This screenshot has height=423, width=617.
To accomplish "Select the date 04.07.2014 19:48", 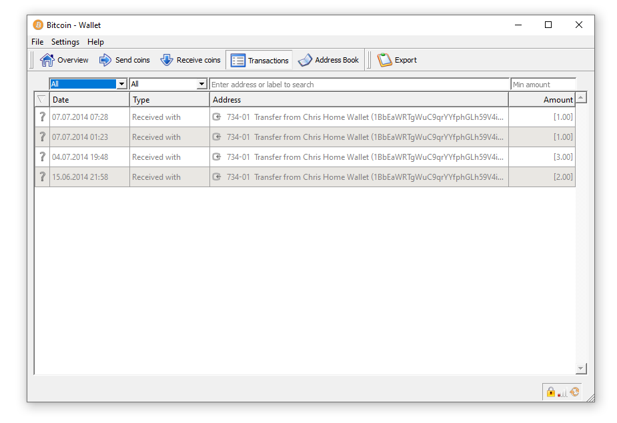I will point(80,157).
